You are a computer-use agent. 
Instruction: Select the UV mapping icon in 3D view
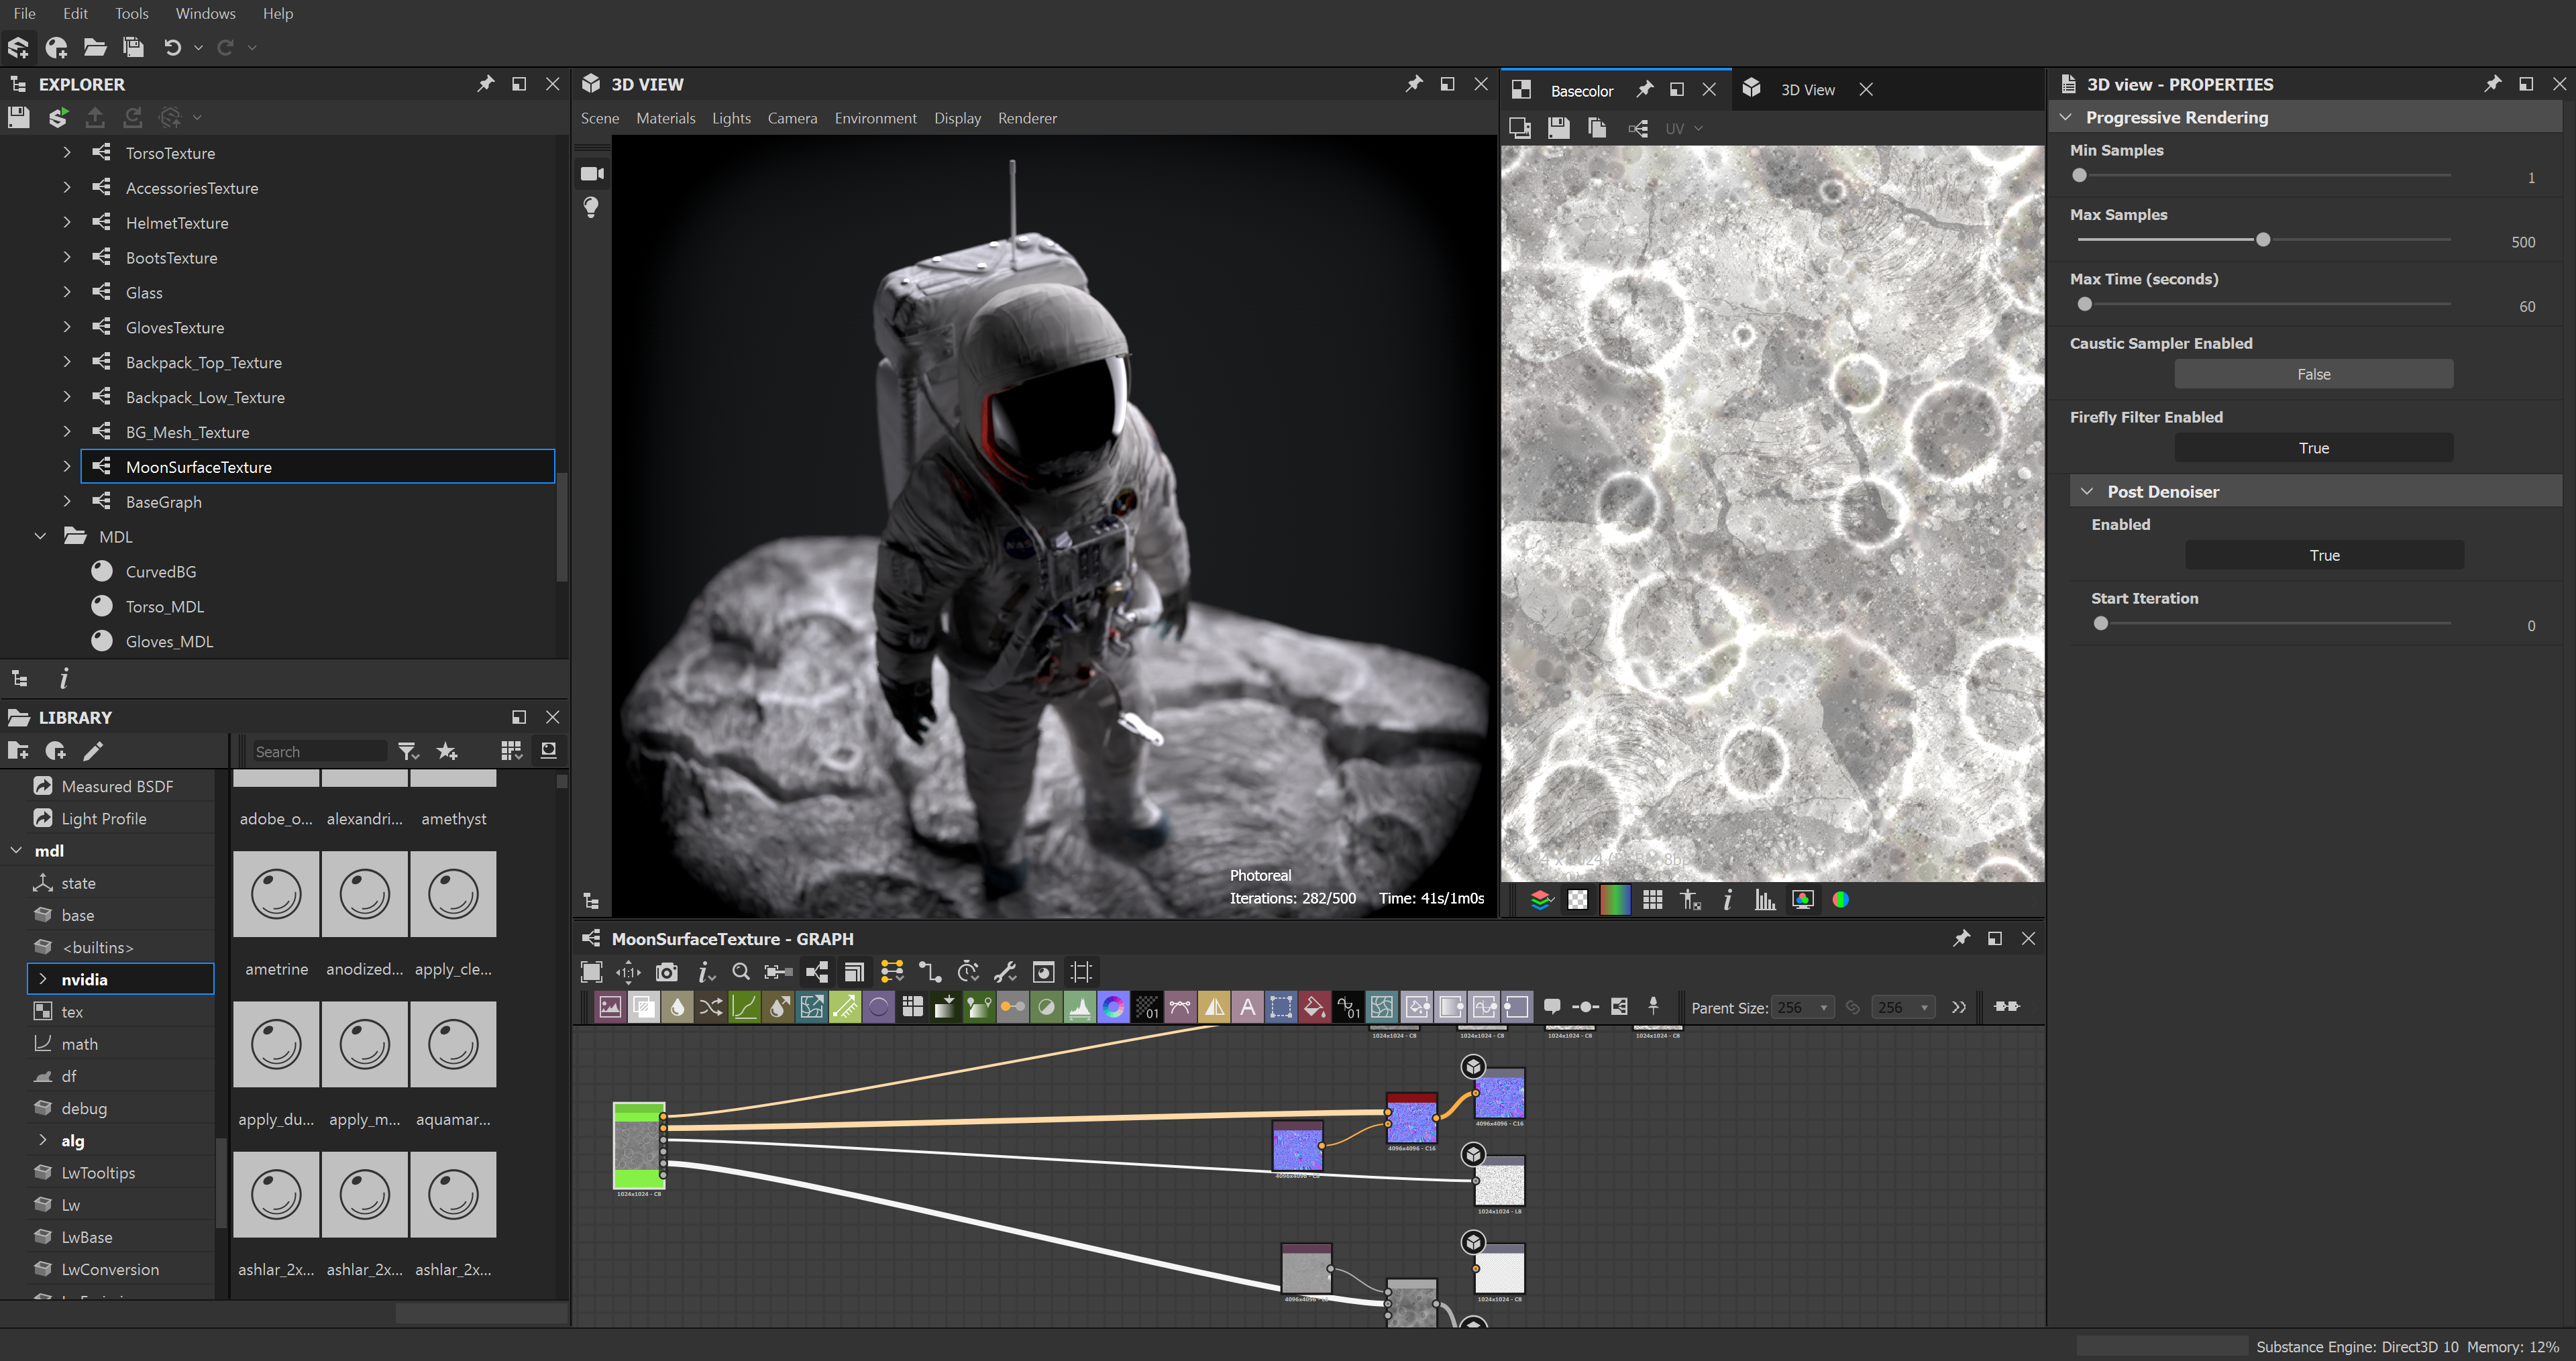pyautogui.click(x=1675, y=127)
